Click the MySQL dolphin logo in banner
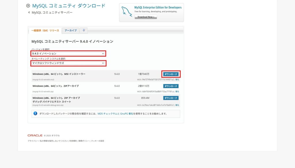Viewport: 295px width, 168px height. 127,12
